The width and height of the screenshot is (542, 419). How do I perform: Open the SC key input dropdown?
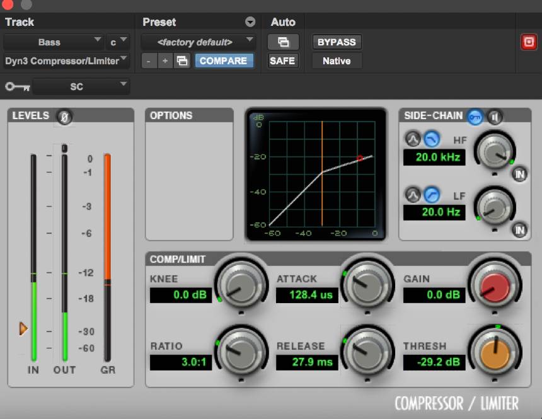[81, 86]
